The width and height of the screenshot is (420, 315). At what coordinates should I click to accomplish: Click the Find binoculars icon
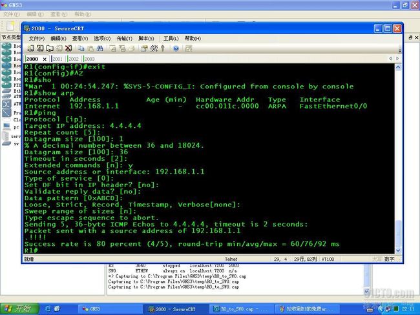(x=100, y=48)
